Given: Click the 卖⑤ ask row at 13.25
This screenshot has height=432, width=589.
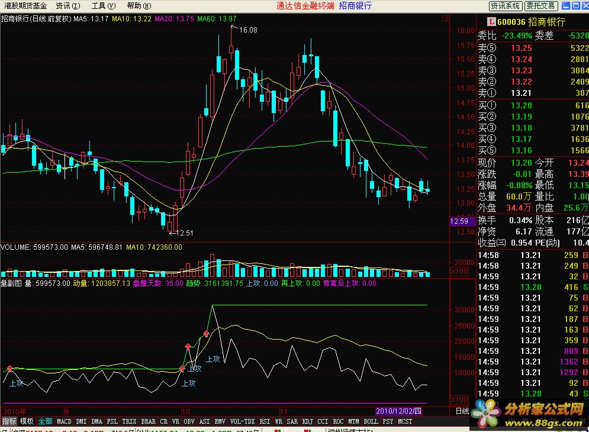Looking at the screenshot, I should (533, 48).
